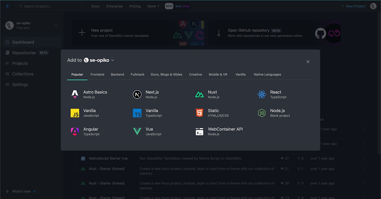The height and width of the screenshot is (199, 381).
Task: Open the row menu for NativeScript Starter Vue
Action: (364, 158)
